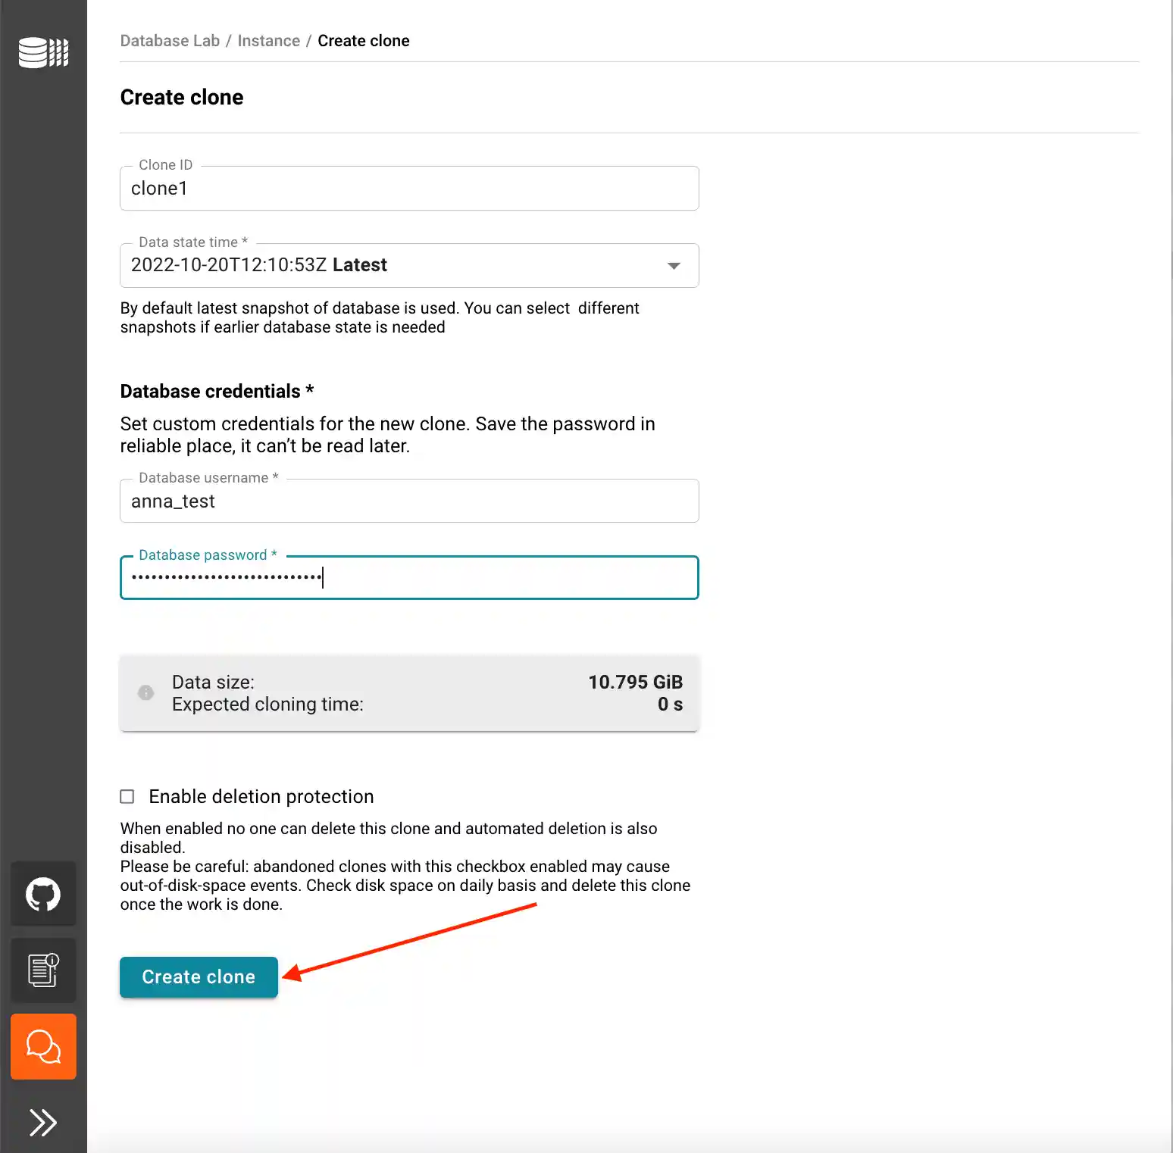Select the Create clone breadcrumb item
The height and width of the screenshot is (1153, 1173).
tap(364, 40)
